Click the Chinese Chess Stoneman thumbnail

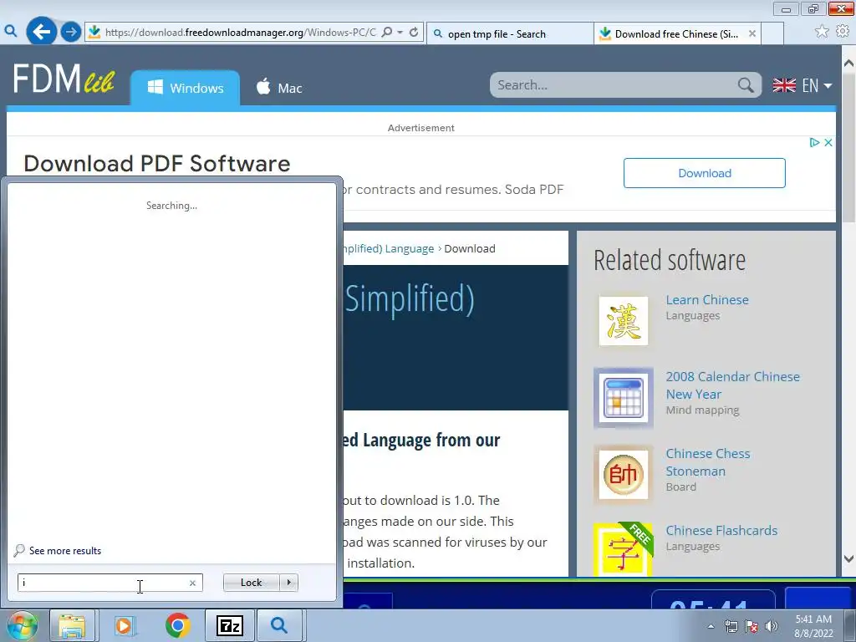(x=624, y=475)
